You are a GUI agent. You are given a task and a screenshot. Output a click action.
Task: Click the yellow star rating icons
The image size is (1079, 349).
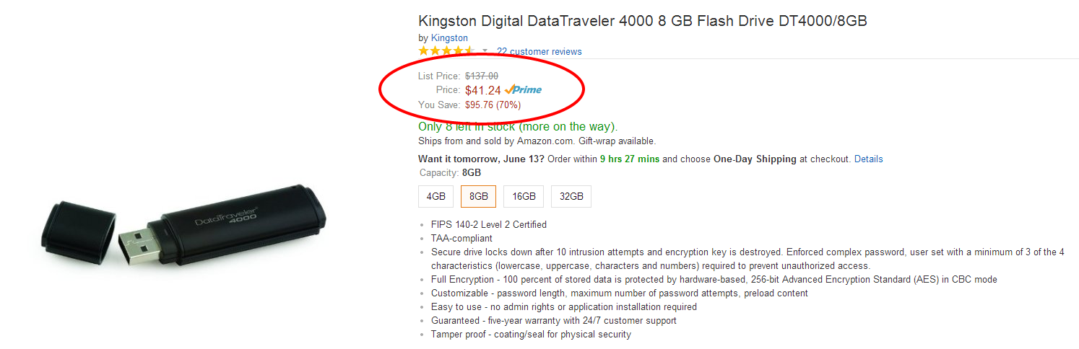[x=446, y=51]
